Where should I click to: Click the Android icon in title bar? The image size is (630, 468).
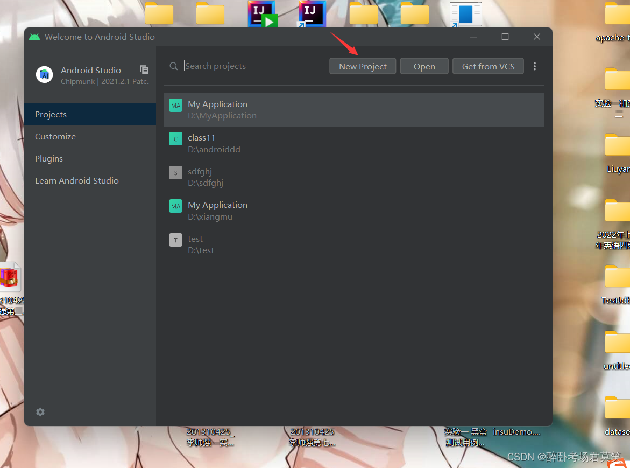click(x=34, y=37)
